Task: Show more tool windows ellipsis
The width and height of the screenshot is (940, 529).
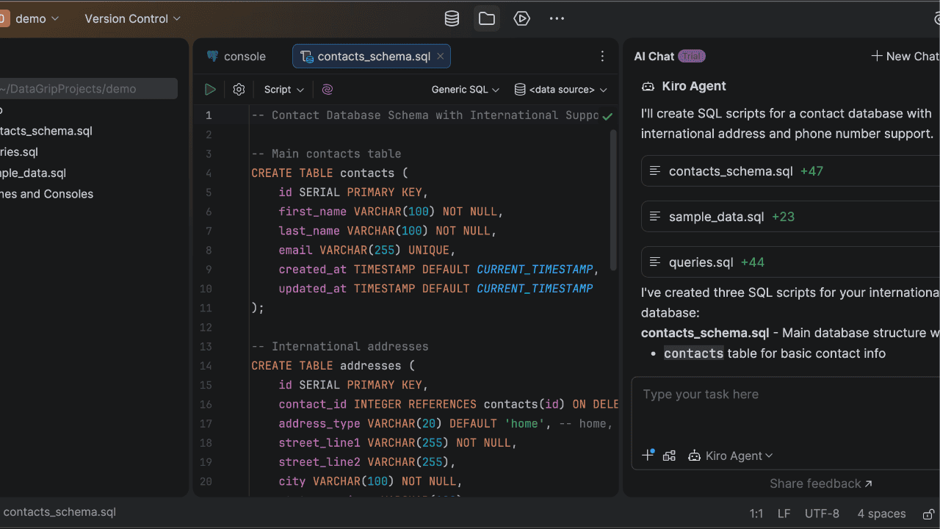Action: pos(557,18)
